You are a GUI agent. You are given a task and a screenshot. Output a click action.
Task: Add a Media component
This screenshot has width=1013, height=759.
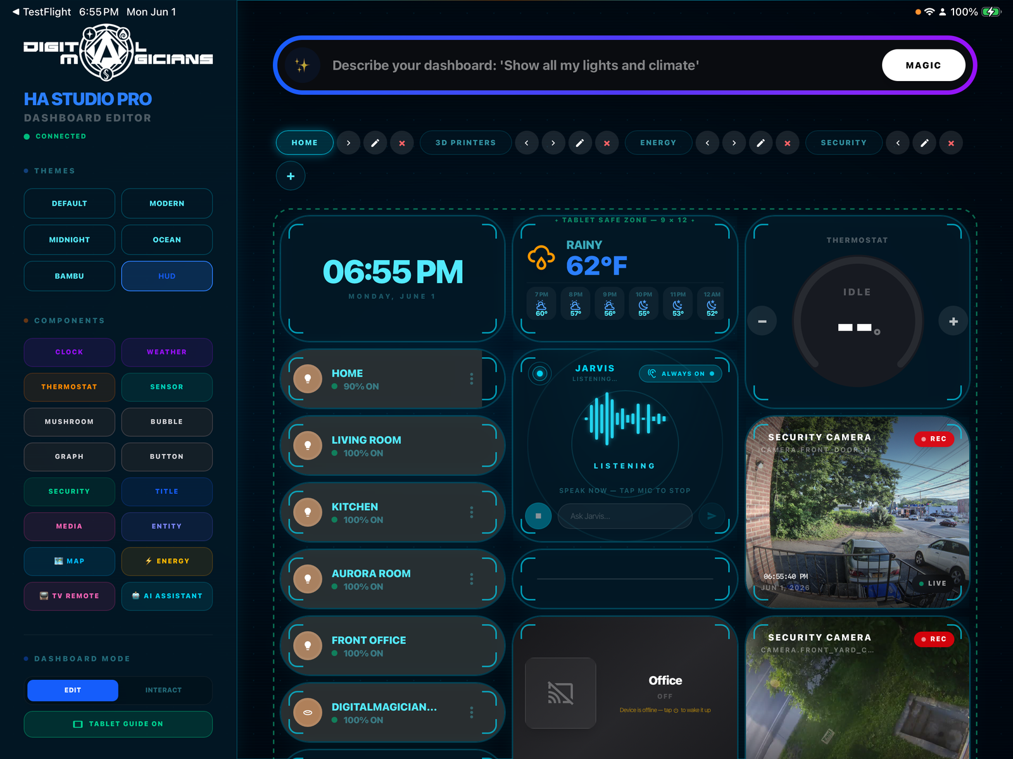tap(70, 526)
